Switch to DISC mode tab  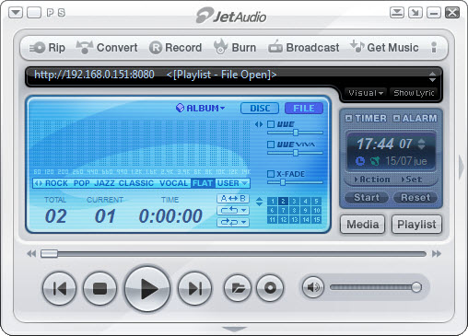click(260, 109)
